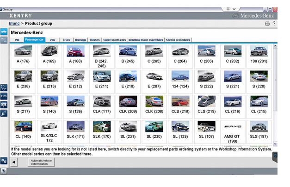
Task: Open the stethoscope diagnosis icon in sidebar
Action: pos(4,87)
